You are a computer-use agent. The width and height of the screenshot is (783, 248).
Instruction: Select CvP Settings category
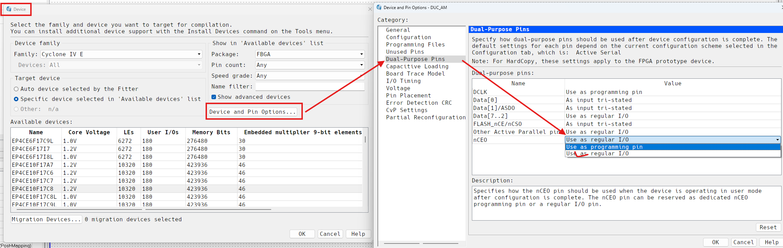[407, 110]
